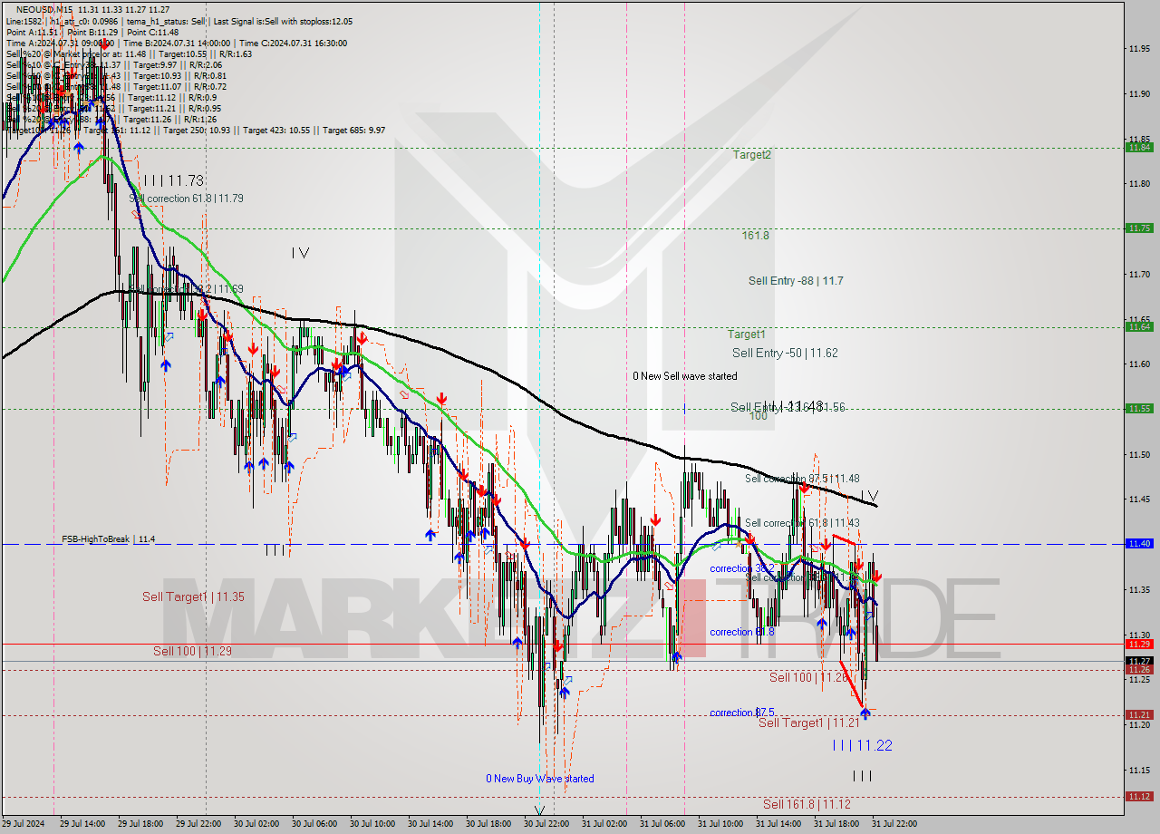This screenshot has height=834, width=1160.
Task: Click the '30 Jul 14:00' time label
Action: point(430,824)
